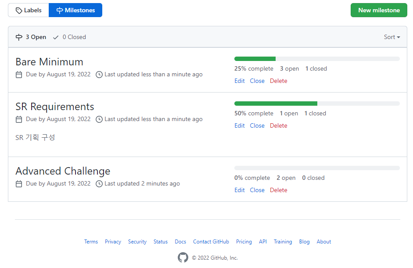Show the 3 Open milestones
413x268 pixels.
pos(31,37)
